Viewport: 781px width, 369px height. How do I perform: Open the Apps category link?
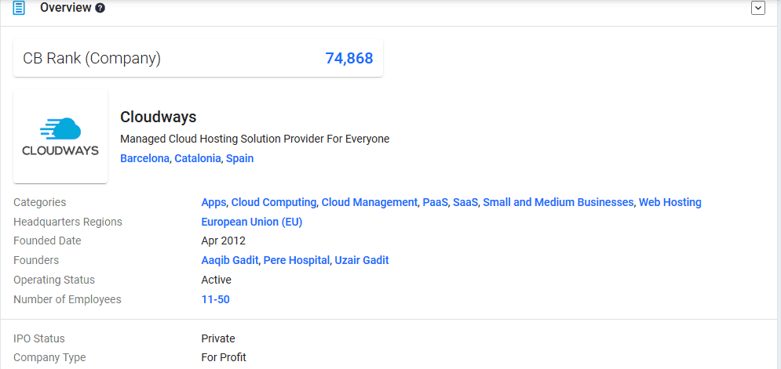tap(213, 202)
